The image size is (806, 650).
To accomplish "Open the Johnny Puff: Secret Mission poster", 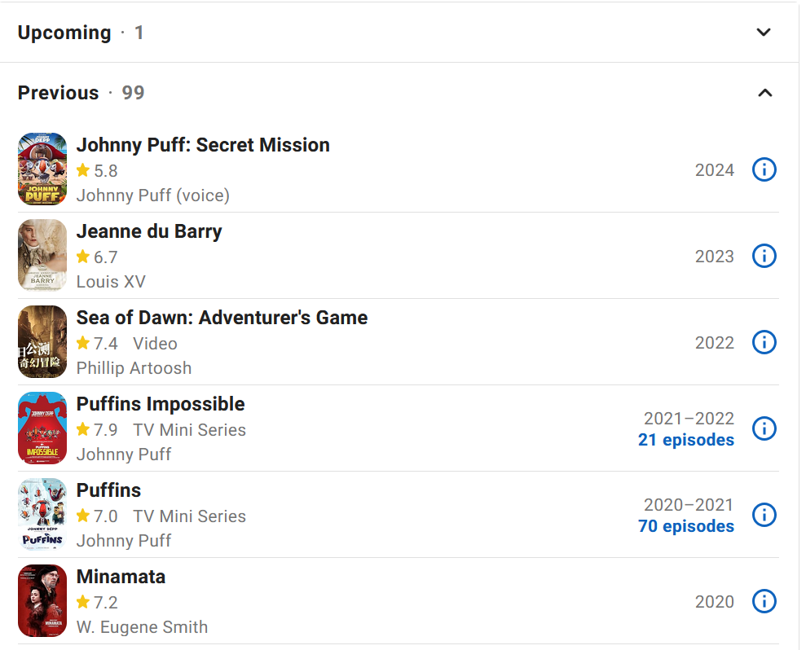I will [x=42, y=169].
